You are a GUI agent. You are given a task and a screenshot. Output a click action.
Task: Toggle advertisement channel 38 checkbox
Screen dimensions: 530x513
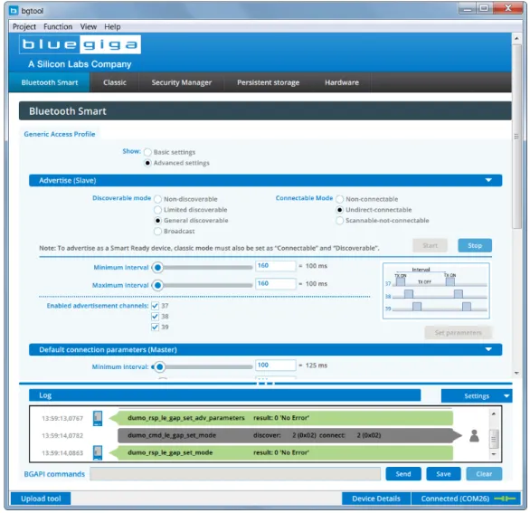click(156, 317)
